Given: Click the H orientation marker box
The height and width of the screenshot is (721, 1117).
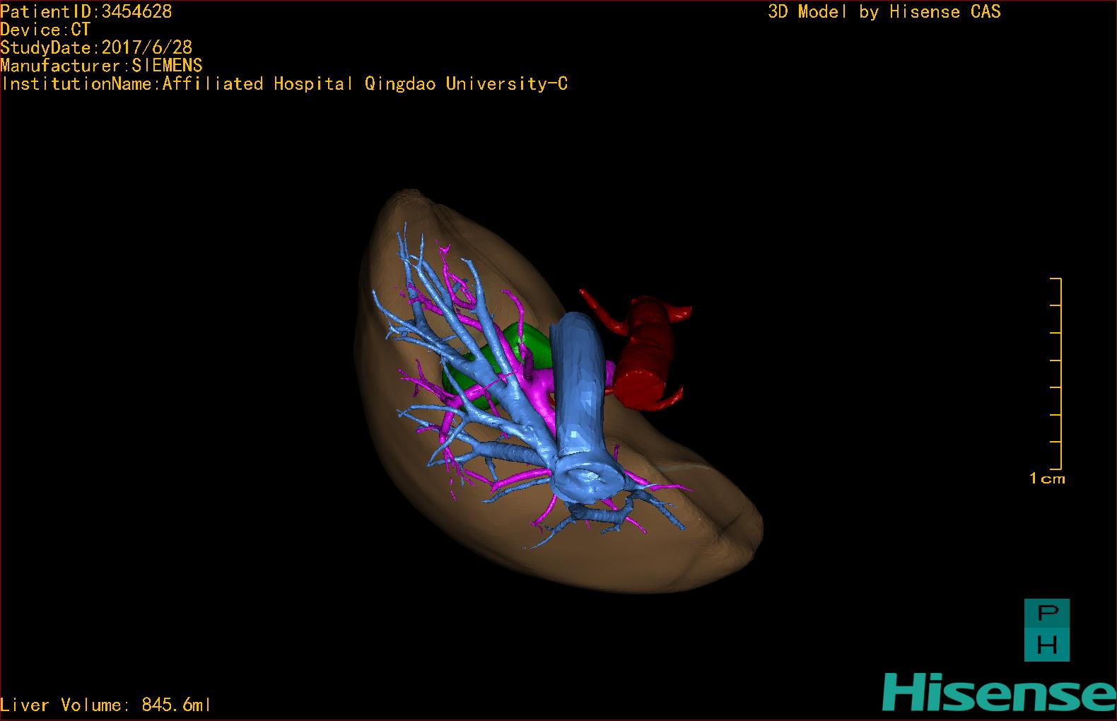Looking at the screenshot, I should click(1047, 645).
